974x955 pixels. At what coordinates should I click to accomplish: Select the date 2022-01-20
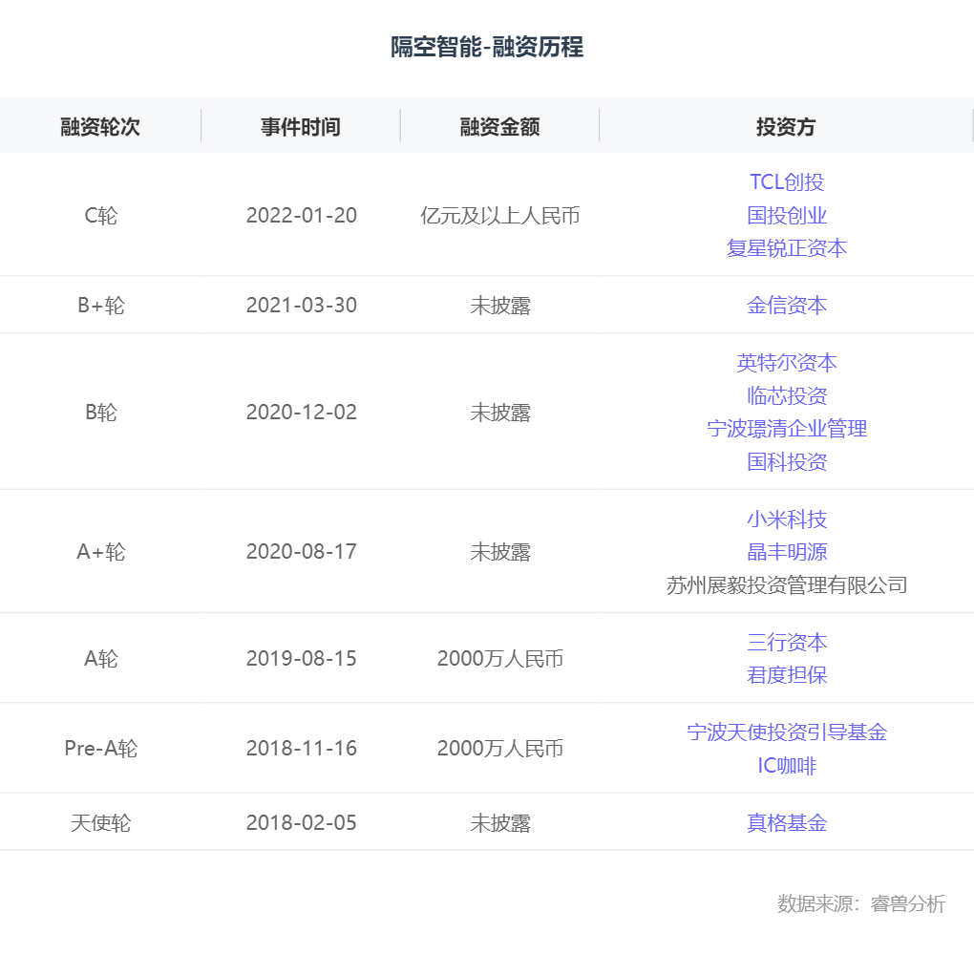[301, 216]
